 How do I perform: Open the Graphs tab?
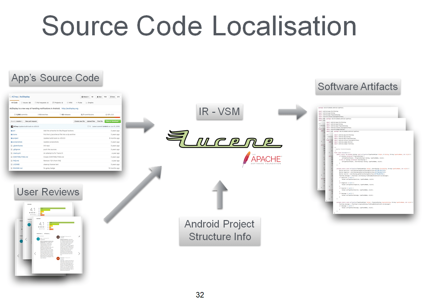[90, 103]
